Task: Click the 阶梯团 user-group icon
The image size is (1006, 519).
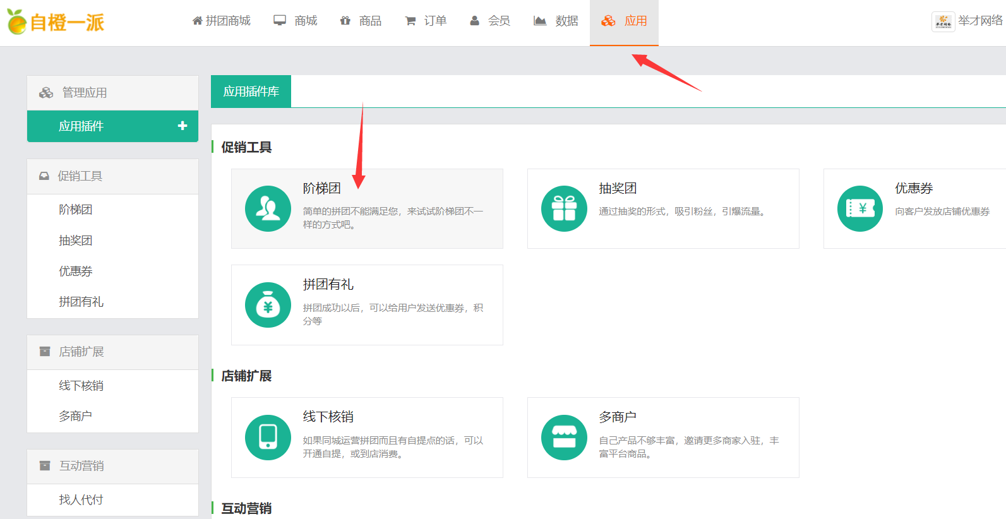Action: coord(268,208)
